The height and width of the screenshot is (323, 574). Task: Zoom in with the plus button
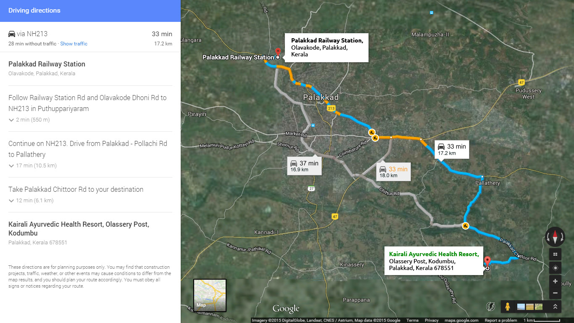(x=555, y=281)
